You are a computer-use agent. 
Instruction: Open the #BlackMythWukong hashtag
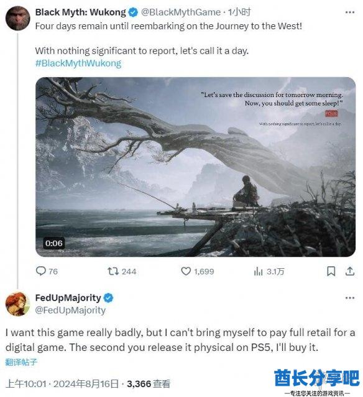pos(78,63)
